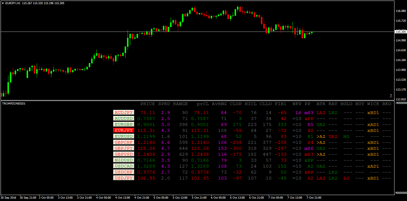
Task: Select the USDJPY symbol button
Action: (124, 178)
